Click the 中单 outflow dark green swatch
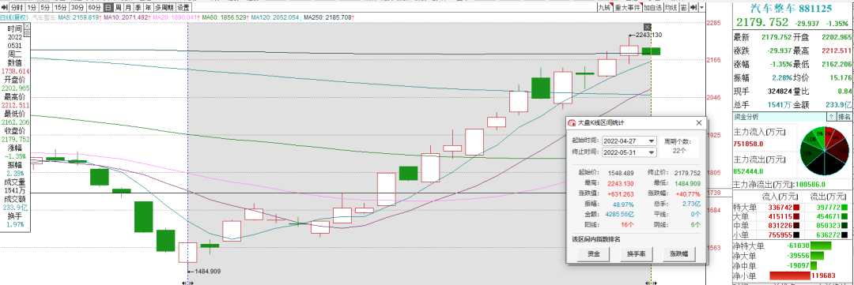 click(845, 226)
